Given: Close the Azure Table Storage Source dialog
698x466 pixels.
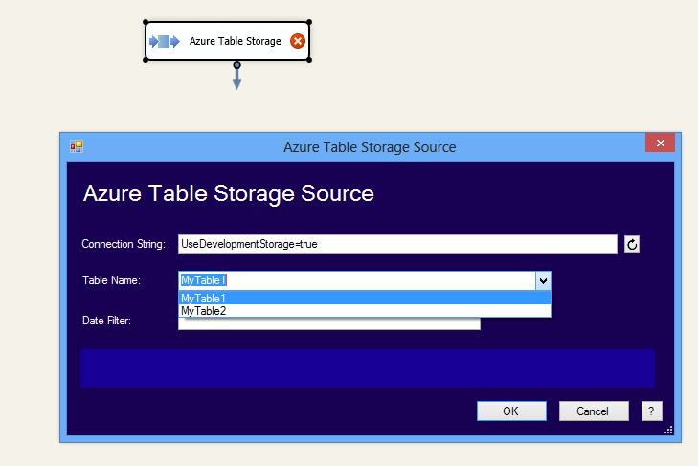Looking at the screenshot, I should pyautogui.click(x=660, y=143).
